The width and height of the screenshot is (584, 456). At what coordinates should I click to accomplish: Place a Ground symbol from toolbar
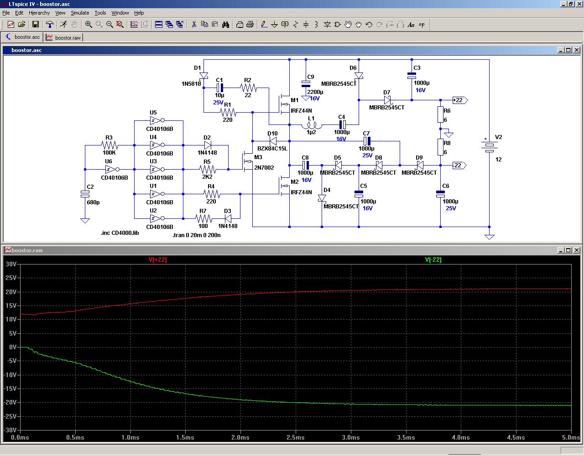274,25
